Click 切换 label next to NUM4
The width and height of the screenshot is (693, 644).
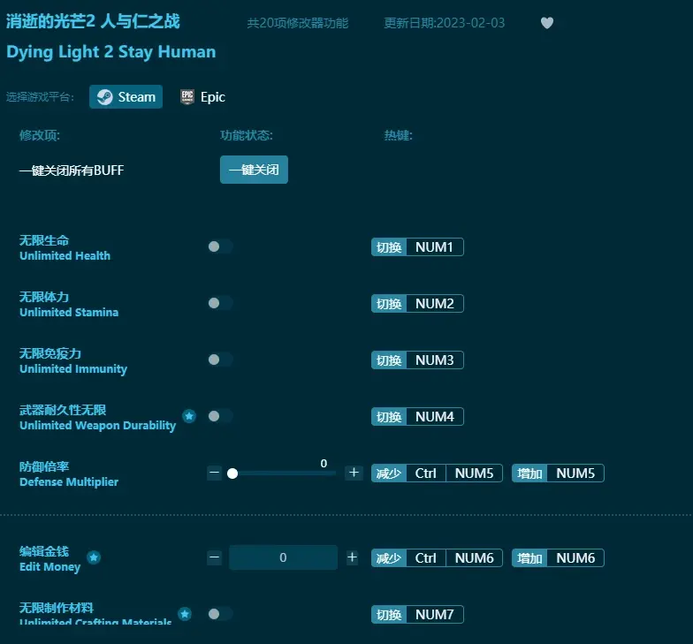click(389, 417)
